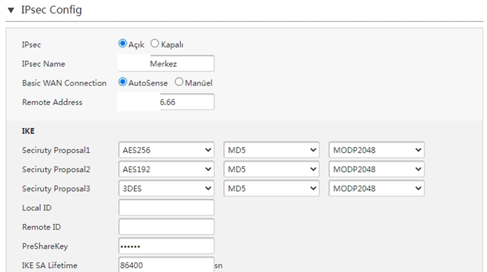Screen dimensions: 487x272
Task: Collapse the IPsec Config section triangle
Action: tap(11, 10)
